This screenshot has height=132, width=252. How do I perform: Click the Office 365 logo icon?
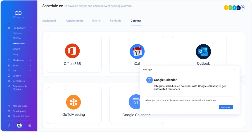72,51
